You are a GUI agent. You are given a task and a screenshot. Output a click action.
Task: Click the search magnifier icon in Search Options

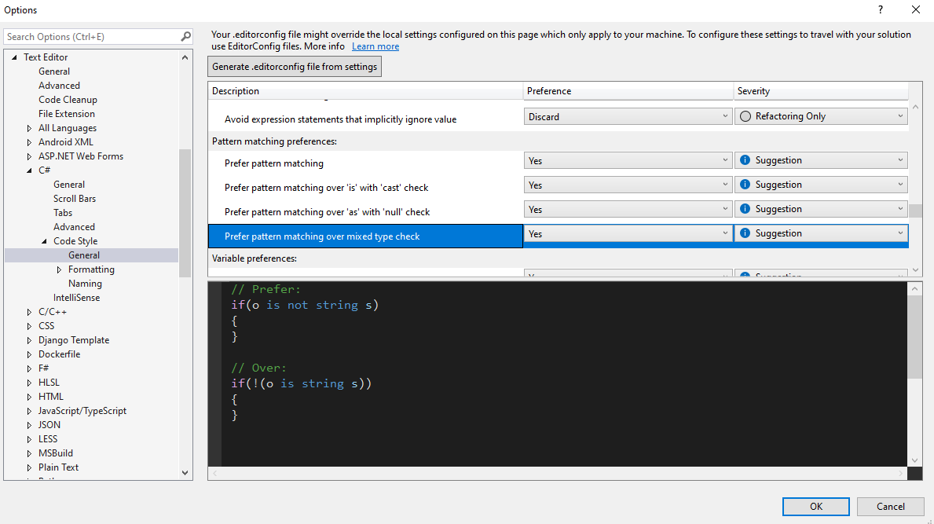185,36
